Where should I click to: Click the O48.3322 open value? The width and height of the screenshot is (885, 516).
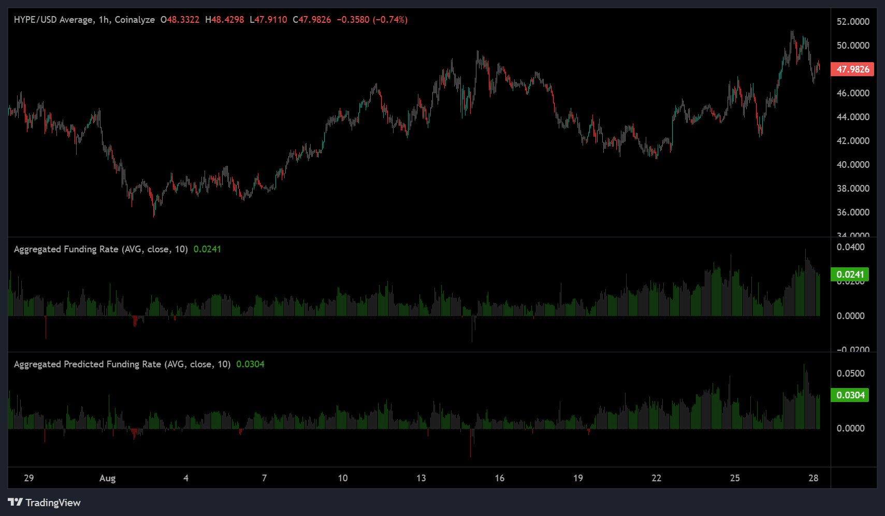[x=180, y=20]
